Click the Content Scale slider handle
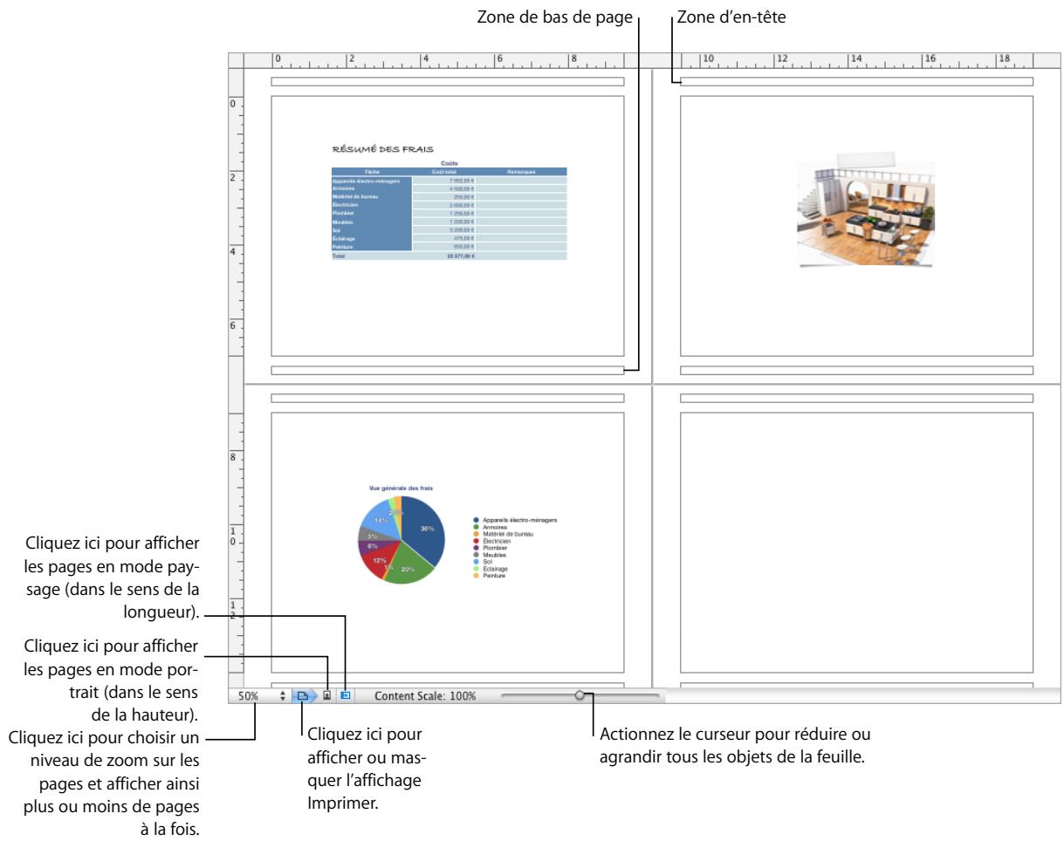The height and width of the screenshot is (841, 1064). (580, 695)
